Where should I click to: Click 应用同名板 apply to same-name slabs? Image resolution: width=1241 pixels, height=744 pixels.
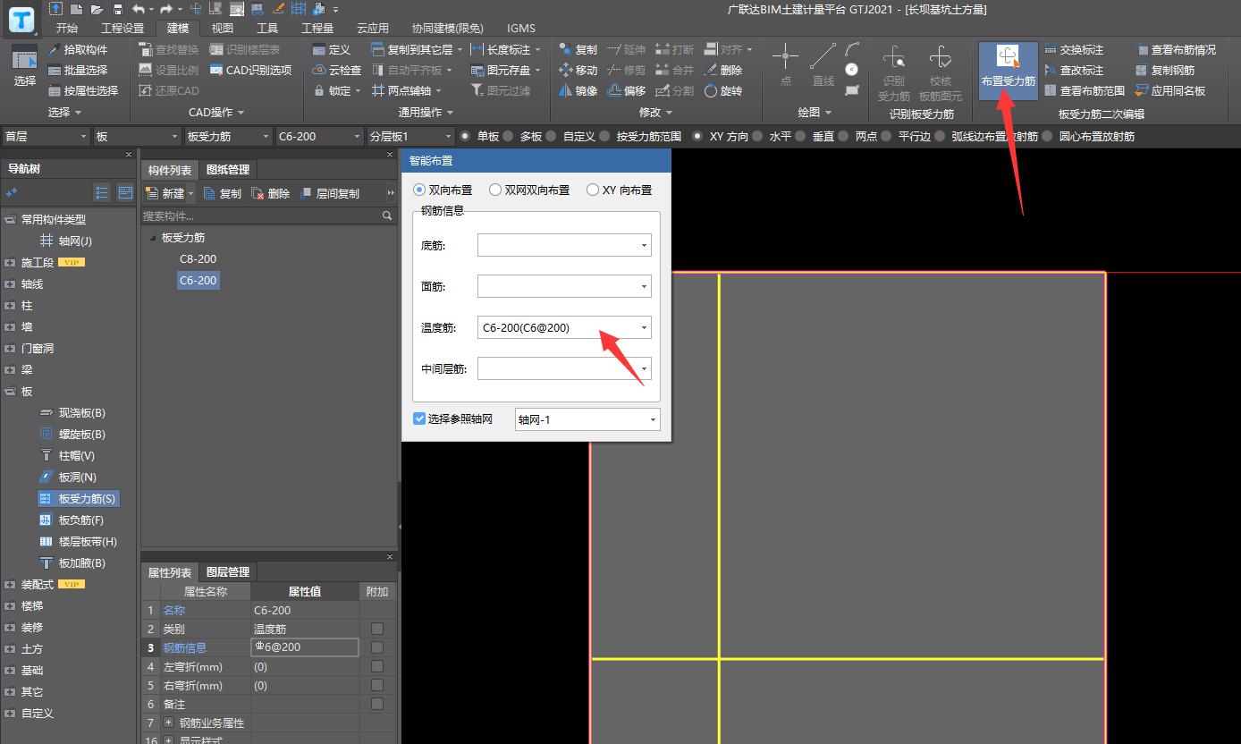[x=1170, y=91]
